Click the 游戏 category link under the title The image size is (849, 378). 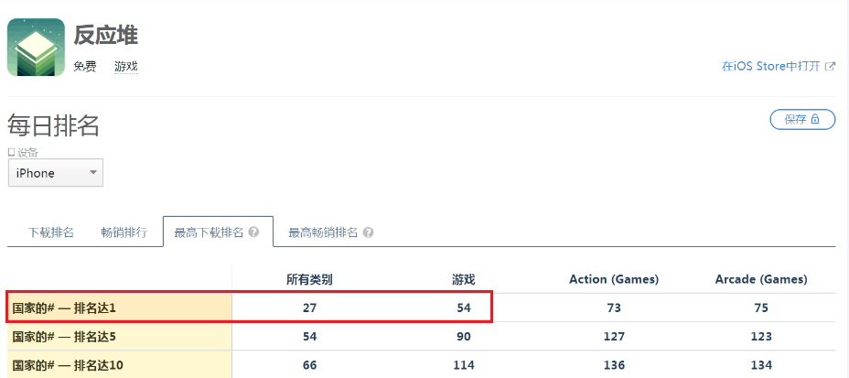125,67
